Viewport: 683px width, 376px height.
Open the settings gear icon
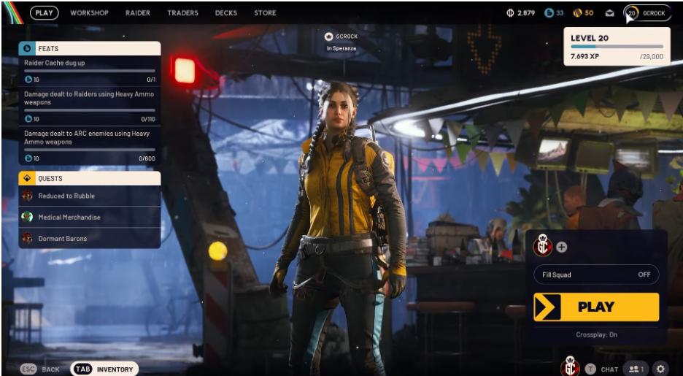pyautogui.click(x=661, y=369)
